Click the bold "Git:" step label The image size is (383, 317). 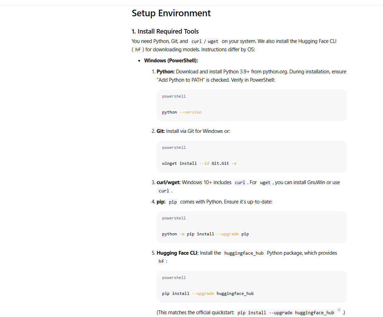161,131
